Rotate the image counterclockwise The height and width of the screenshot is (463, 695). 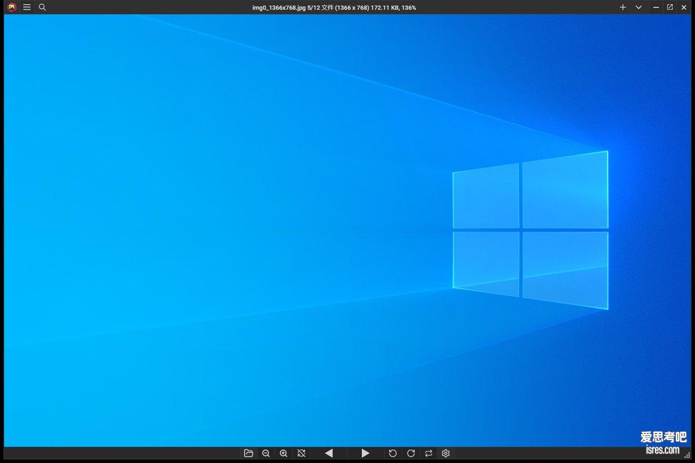pyautogui.click(x=393, y=453)
